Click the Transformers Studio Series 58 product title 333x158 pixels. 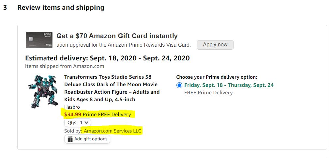(x=112, y=88)
